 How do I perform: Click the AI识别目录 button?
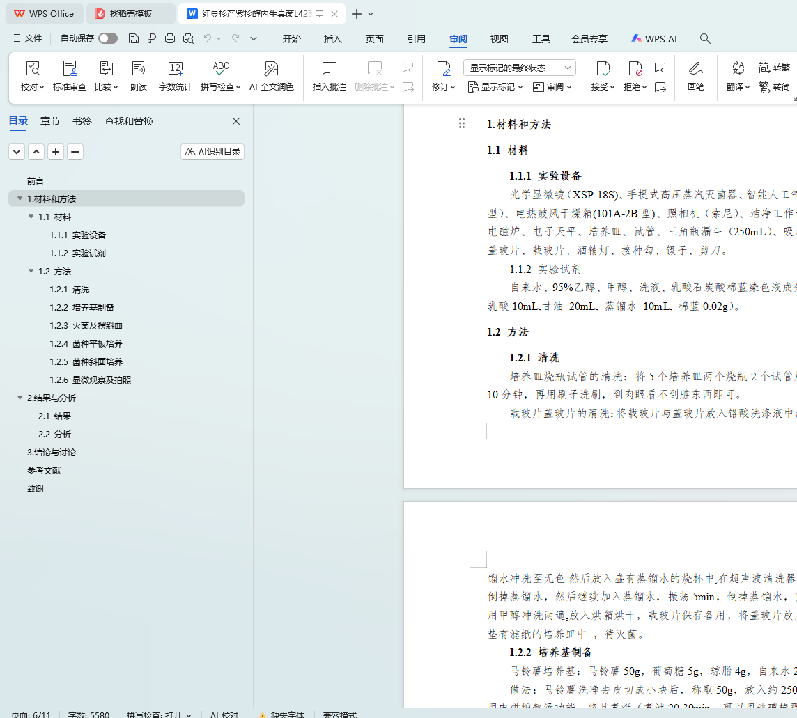pyautogui.click(x=212, y=152)
